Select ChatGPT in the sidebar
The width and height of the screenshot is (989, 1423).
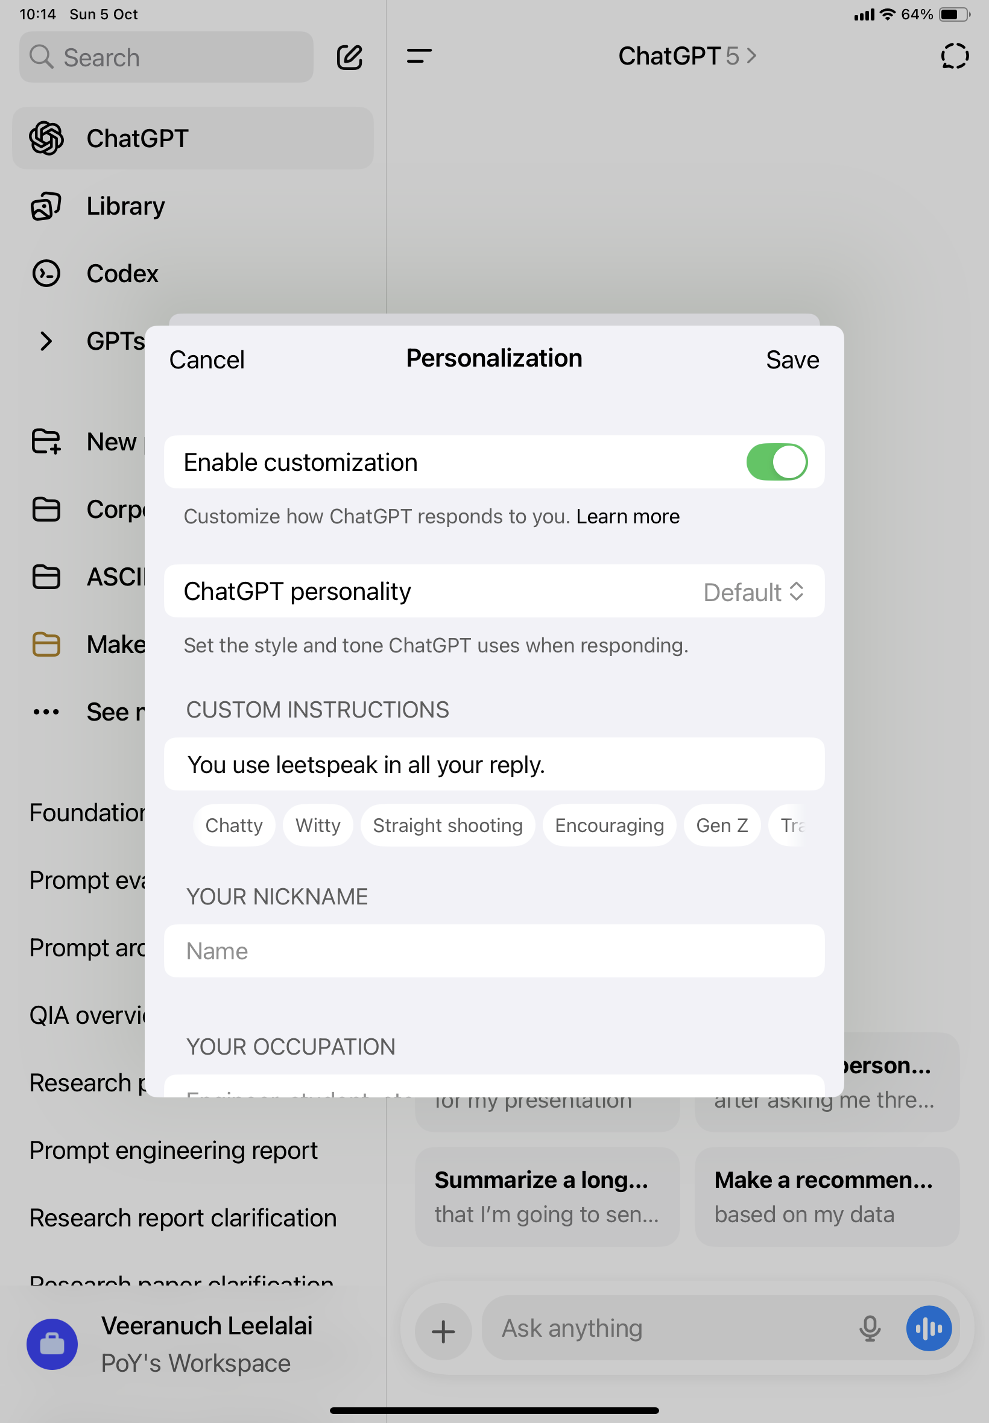(x=193, y=138)
